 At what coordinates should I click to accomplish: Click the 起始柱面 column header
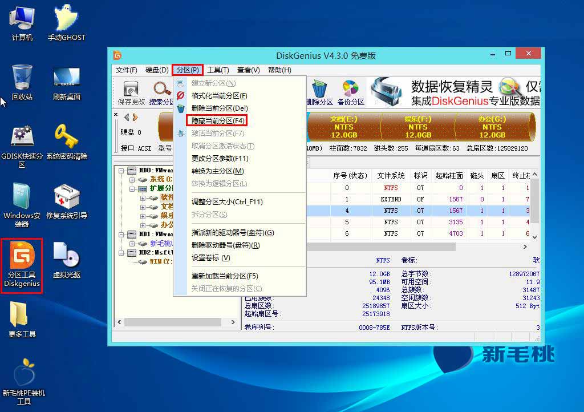(449, 175)
